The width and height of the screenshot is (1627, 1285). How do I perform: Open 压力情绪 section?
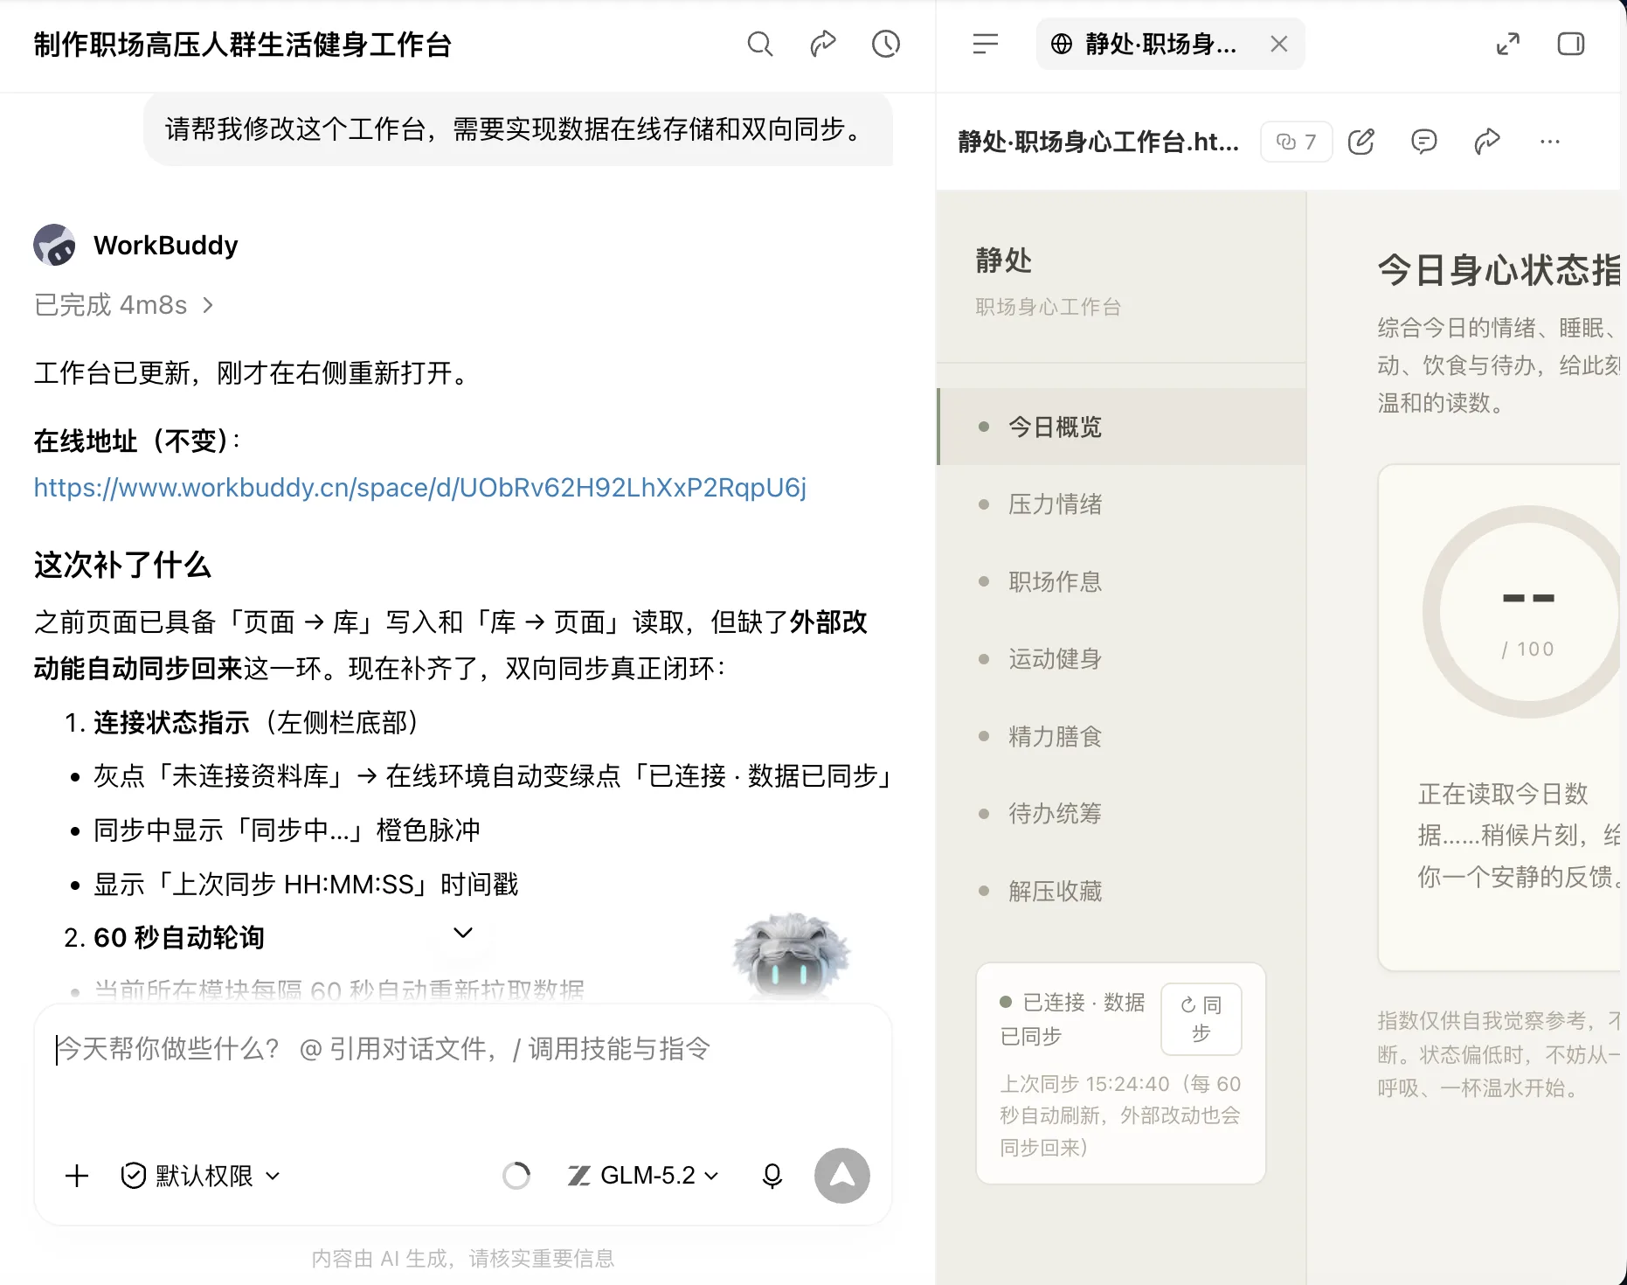coord(1122,504)
